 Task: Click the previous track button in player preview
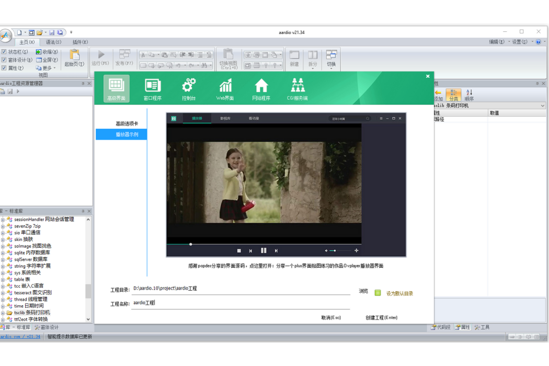coord(250,251)
